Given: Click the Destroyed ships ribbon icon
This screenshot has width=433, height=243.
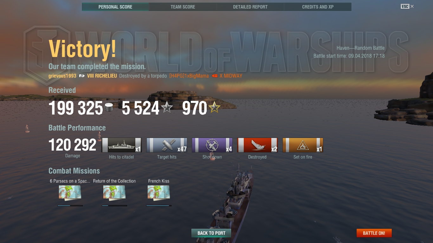Looking at the screenshot, I should click(x=257, y=145).
